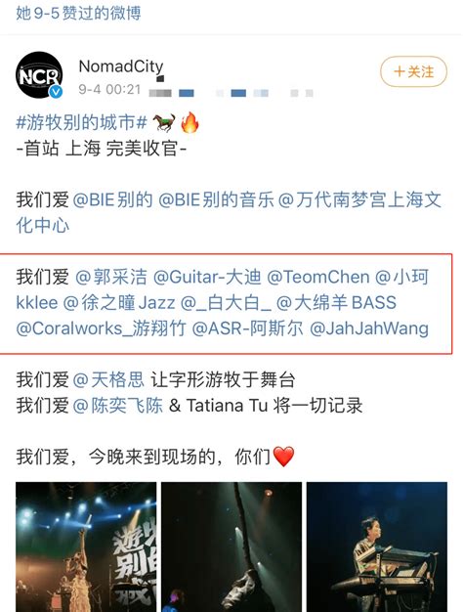Image resolution: width=463 pixels, height=612 pixels.
Task: Tap the blue verified badge on avatar
Action: (57, 91)
